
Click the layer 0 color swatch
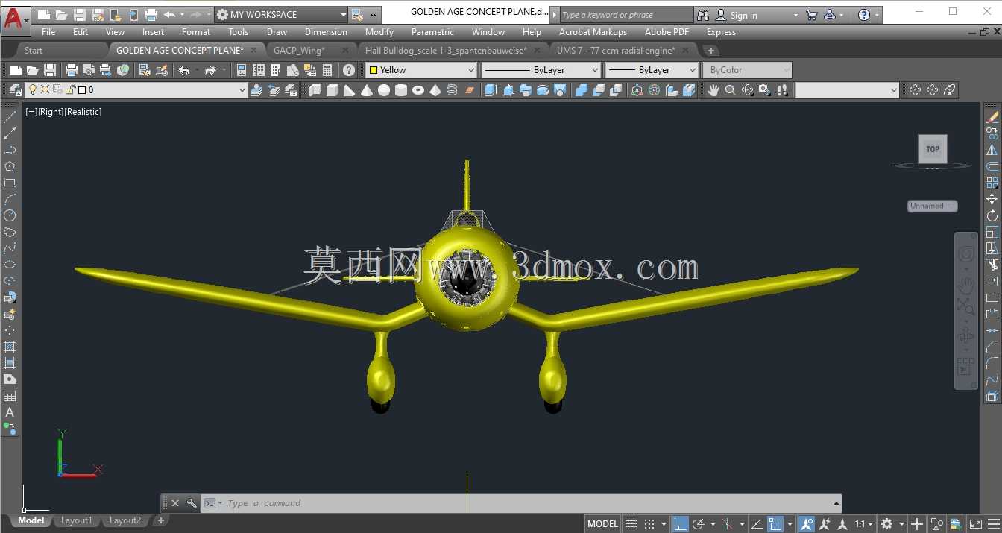(x=81, y=90)
